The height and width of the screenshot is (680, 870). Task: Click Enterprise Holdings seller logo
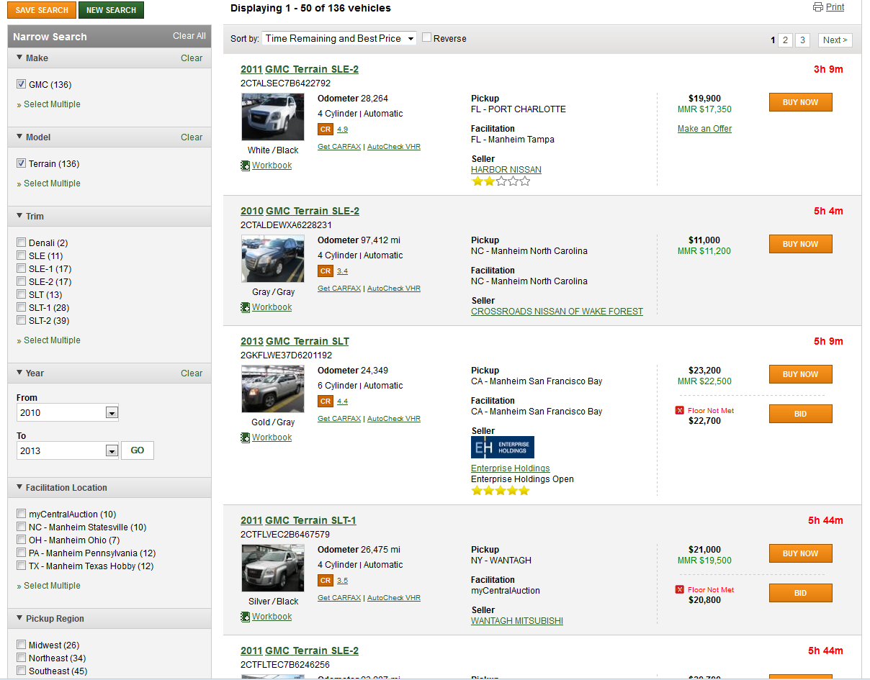tap(502, 447)
